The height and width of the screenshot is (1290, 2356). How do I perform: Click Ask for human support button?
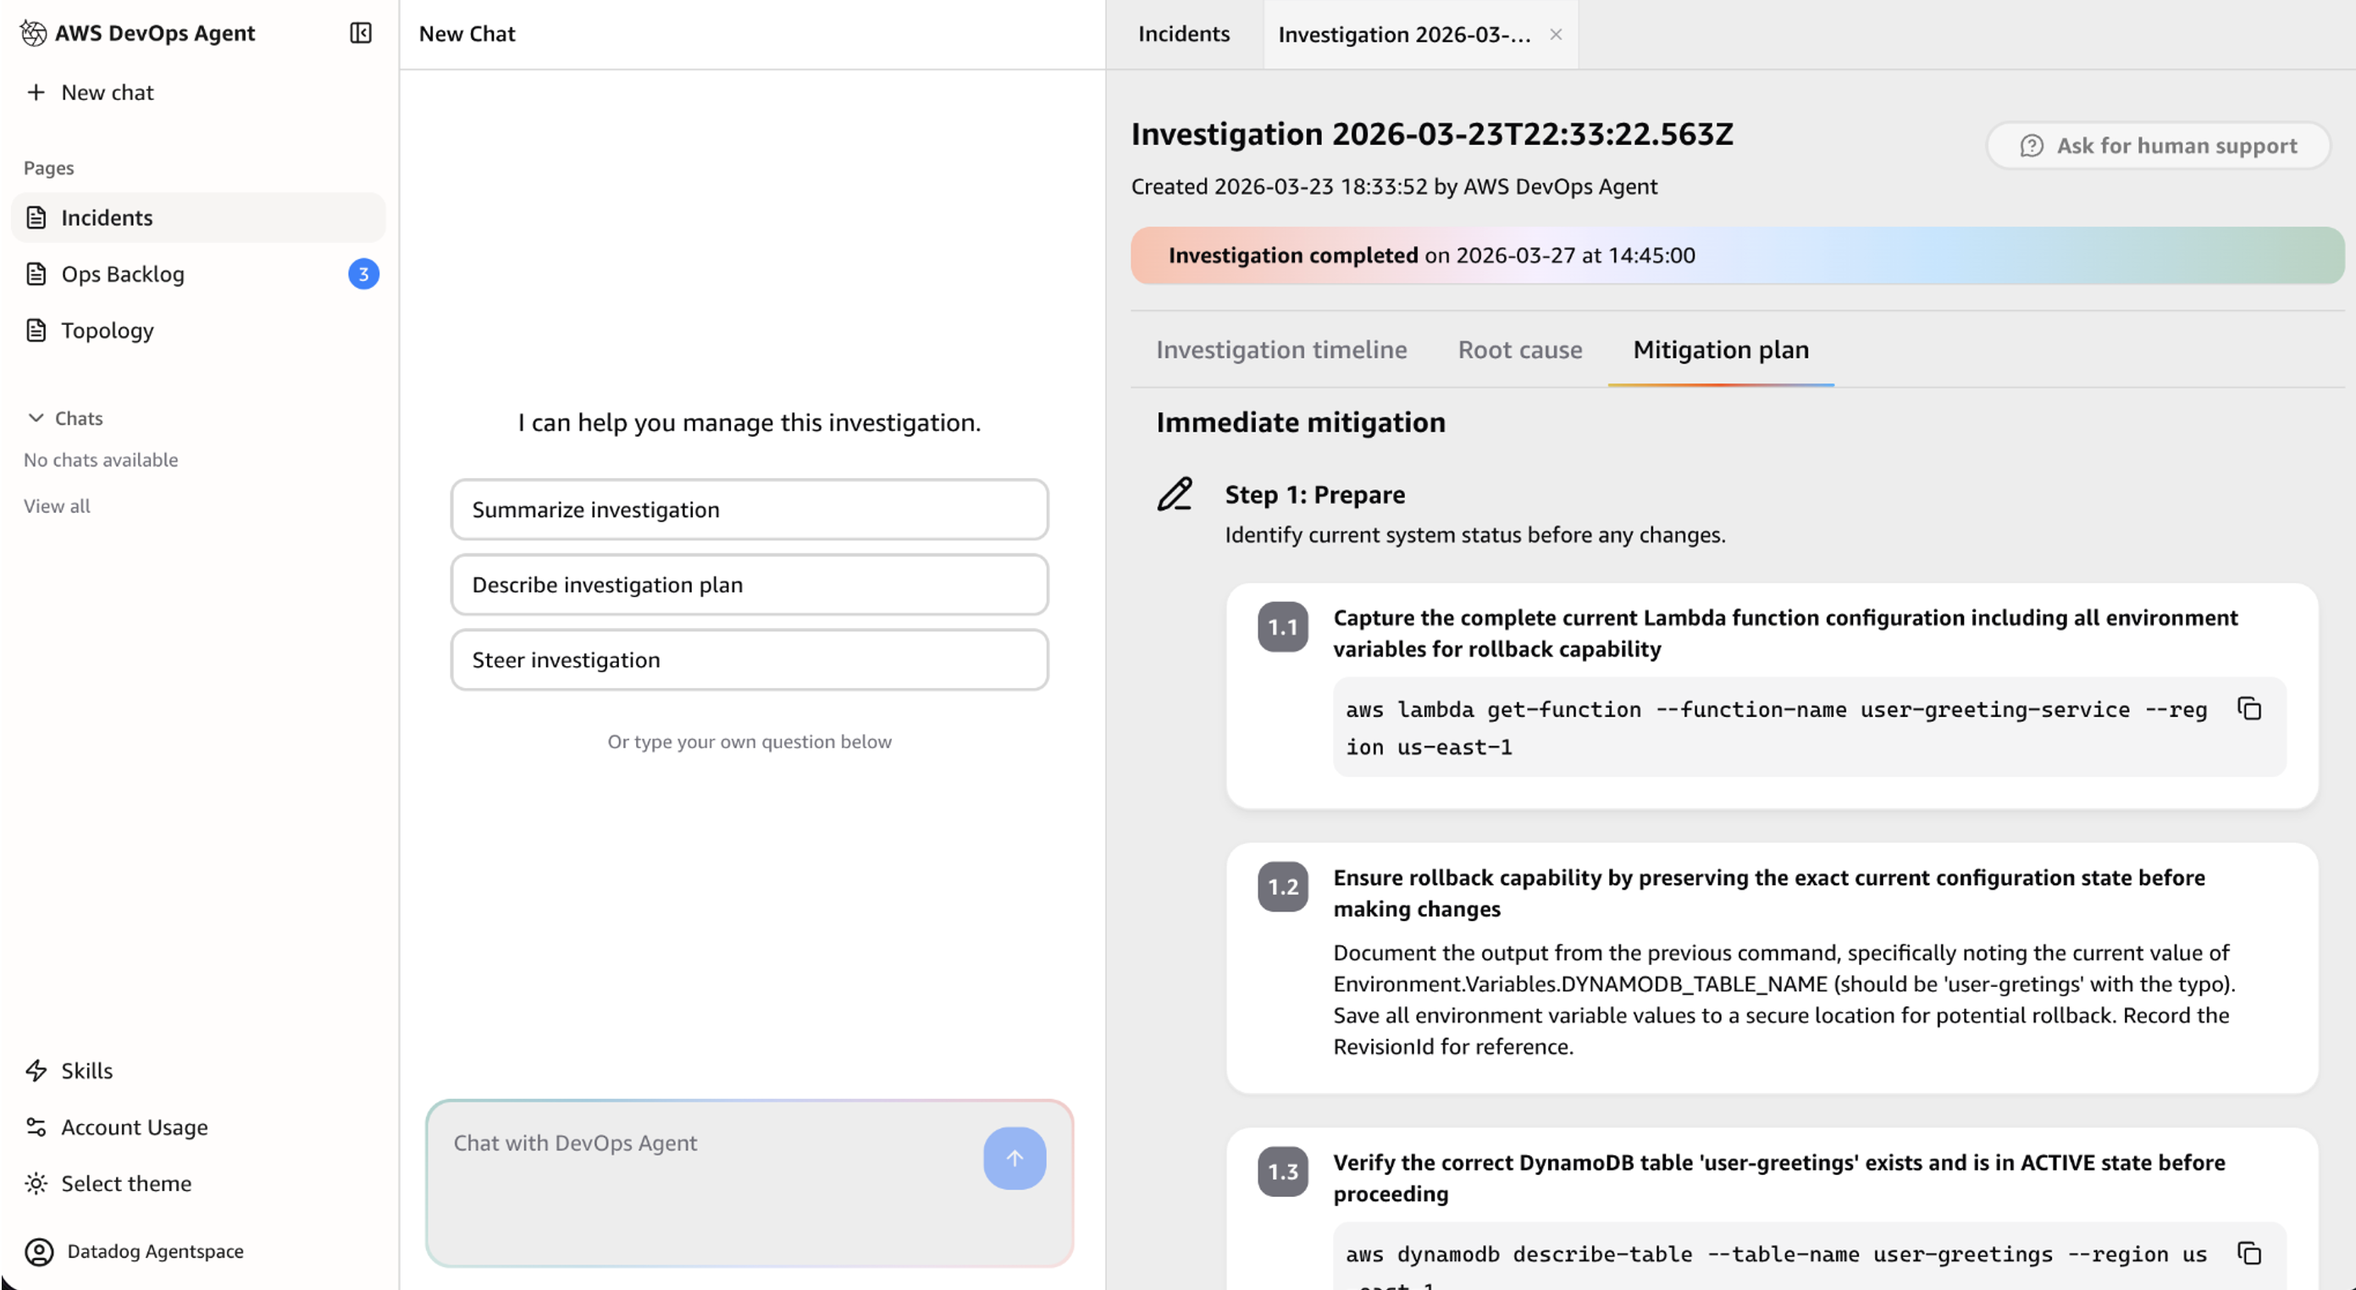pos(2158,146)
